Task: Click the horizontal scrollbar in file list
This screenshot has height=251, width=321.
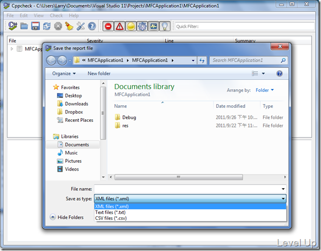Action: (179, 177)
